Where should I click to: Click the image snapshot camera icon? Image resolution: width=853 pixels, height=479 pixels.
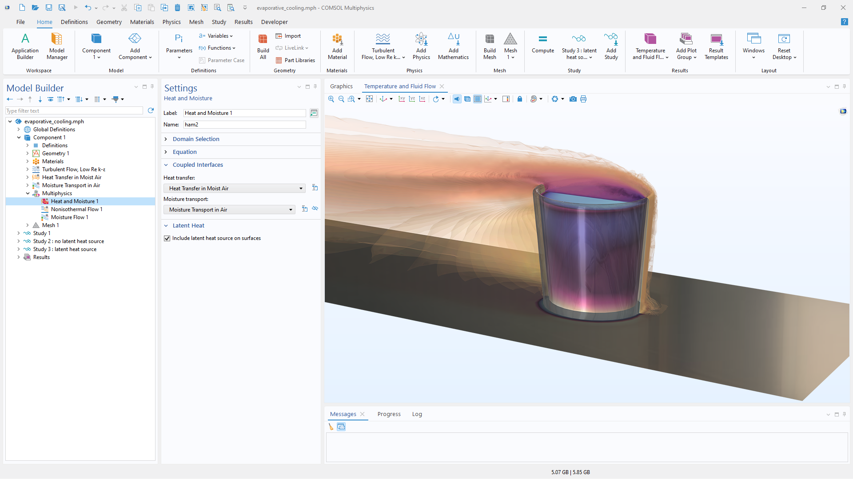573,99
